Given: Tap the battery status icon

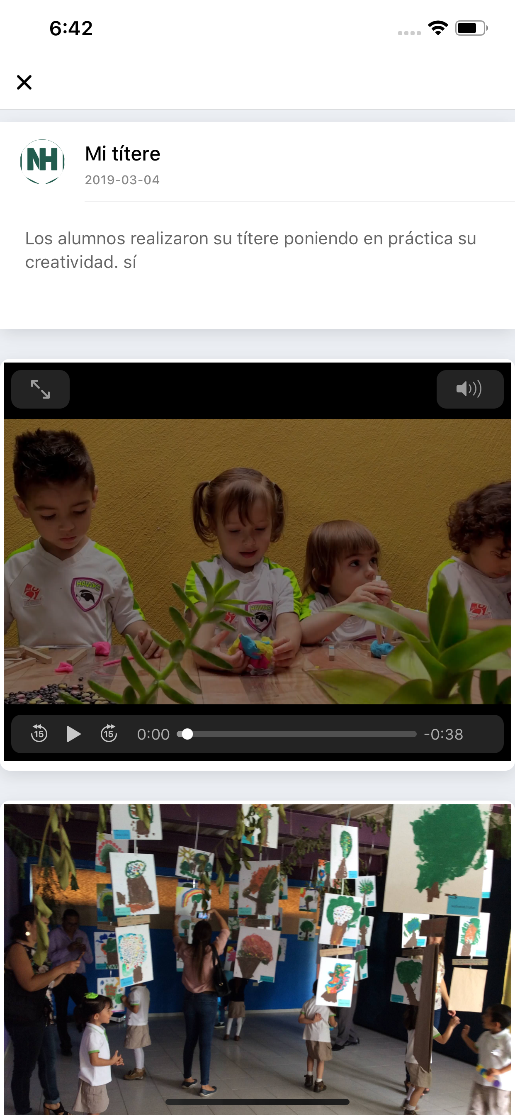Looking at the screenshot, I should [471, 28].
